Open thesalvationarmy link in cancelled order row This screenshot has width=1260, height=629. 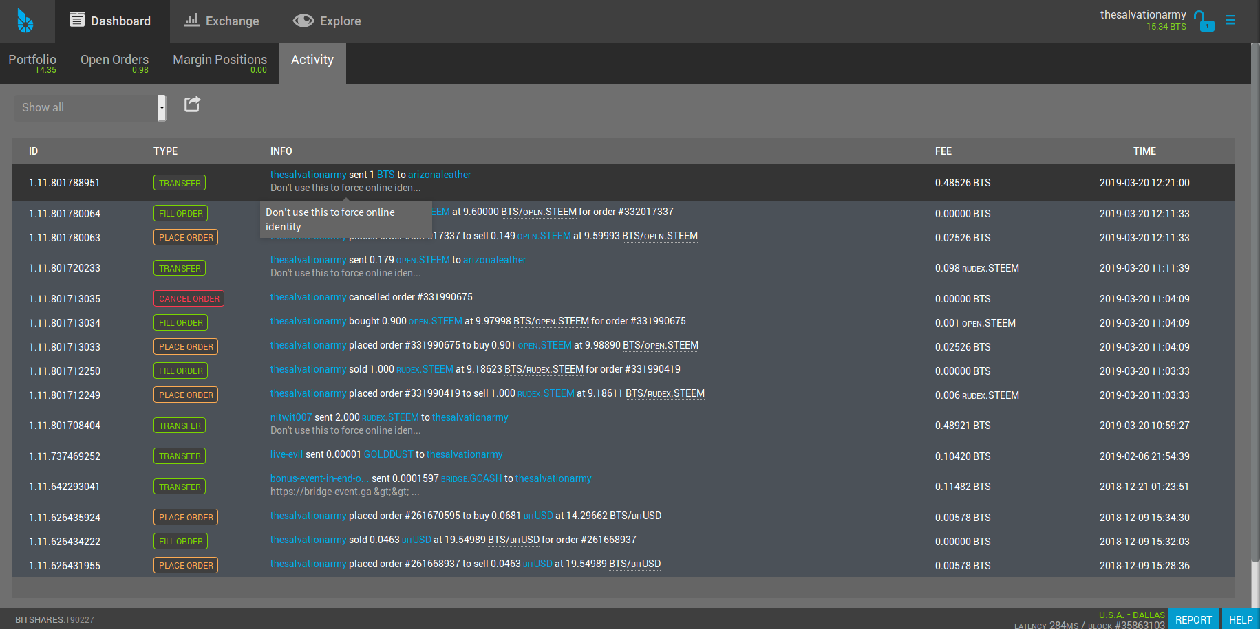(308, 297)
